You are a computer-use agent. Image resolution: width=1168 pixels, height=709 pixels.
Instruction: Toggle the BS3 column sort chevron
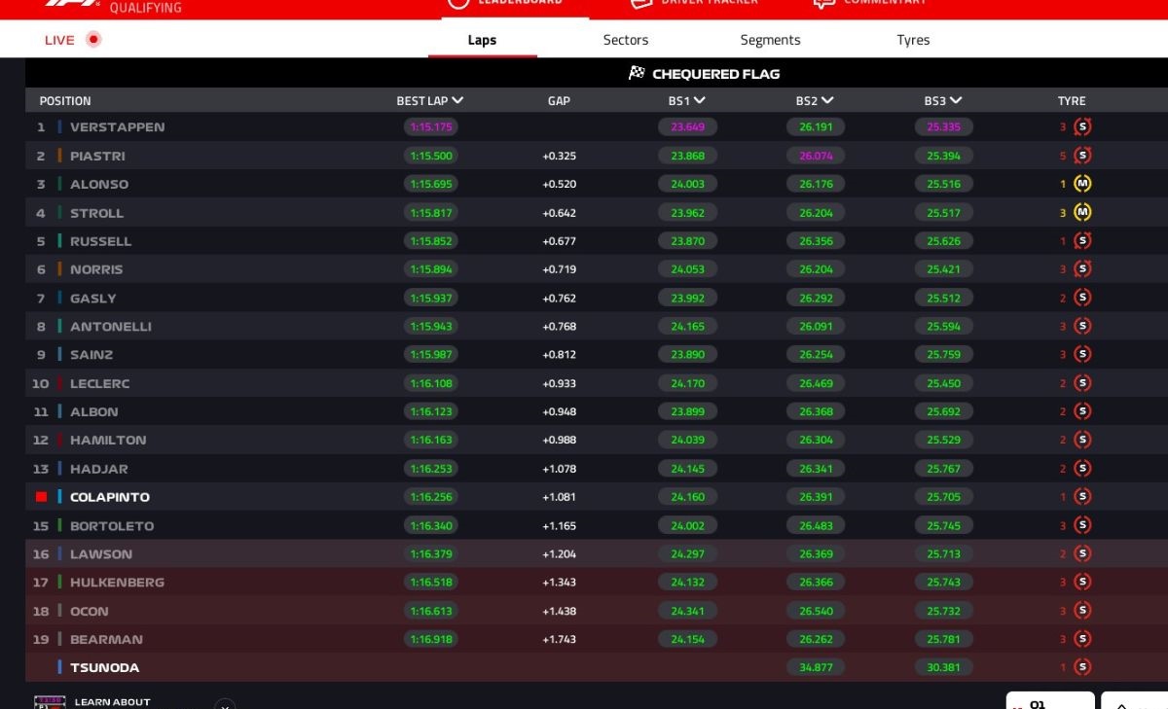click(x=956, y=101)
